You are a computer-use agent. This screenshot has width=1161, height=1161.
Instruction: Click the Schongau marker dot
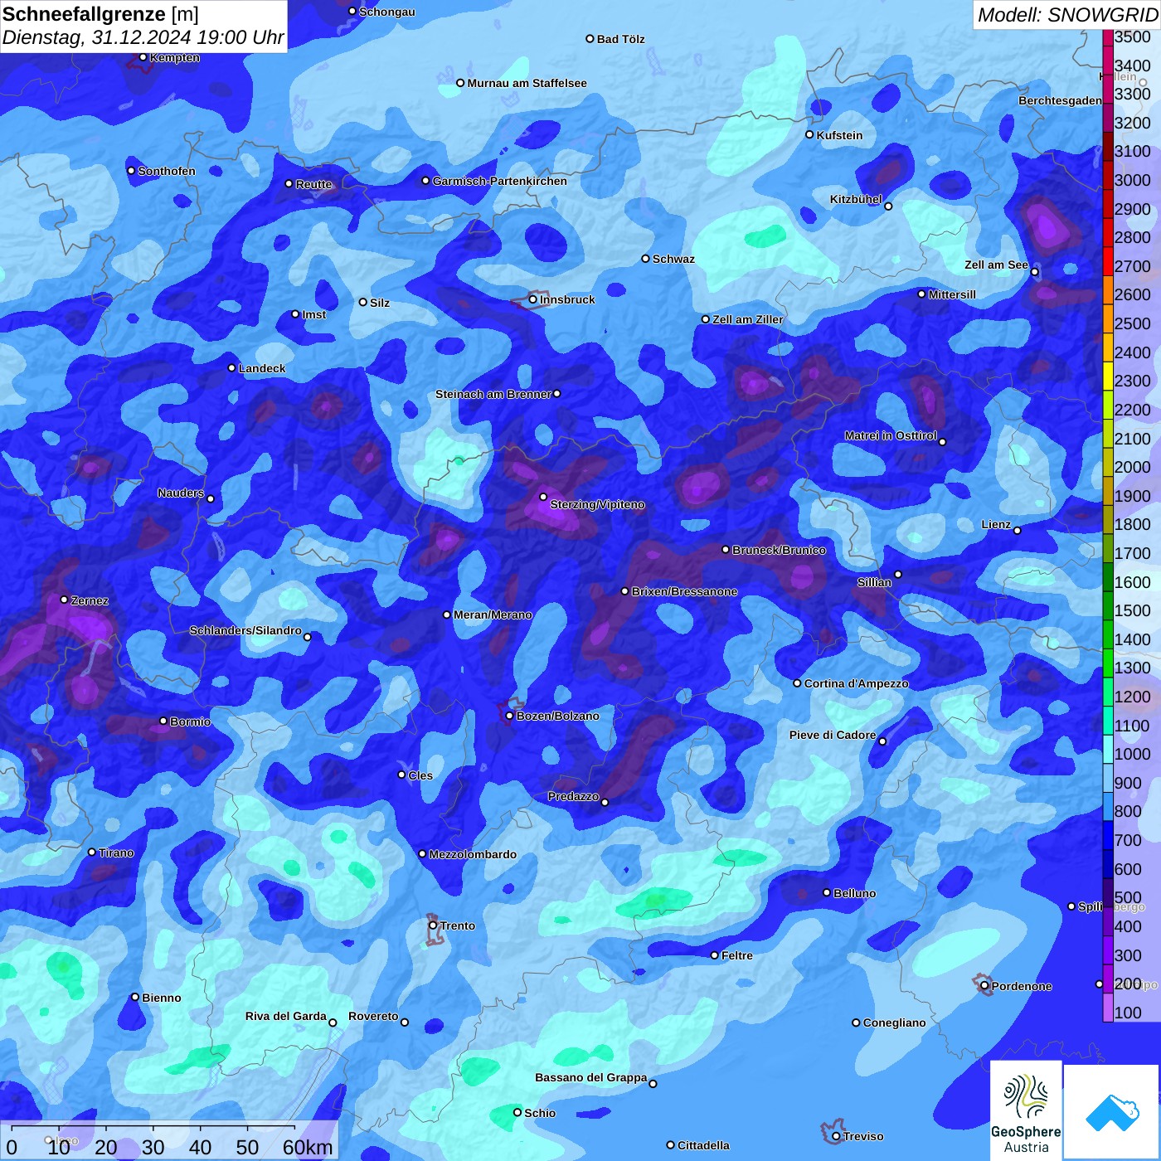point(352,12)
